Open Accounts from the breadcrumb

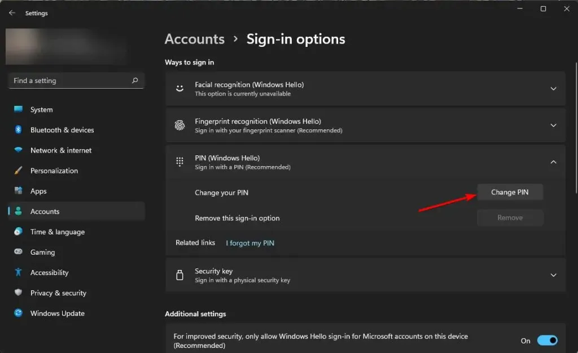point(194,39)
